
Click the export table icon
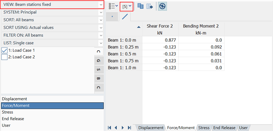(150, 6)
